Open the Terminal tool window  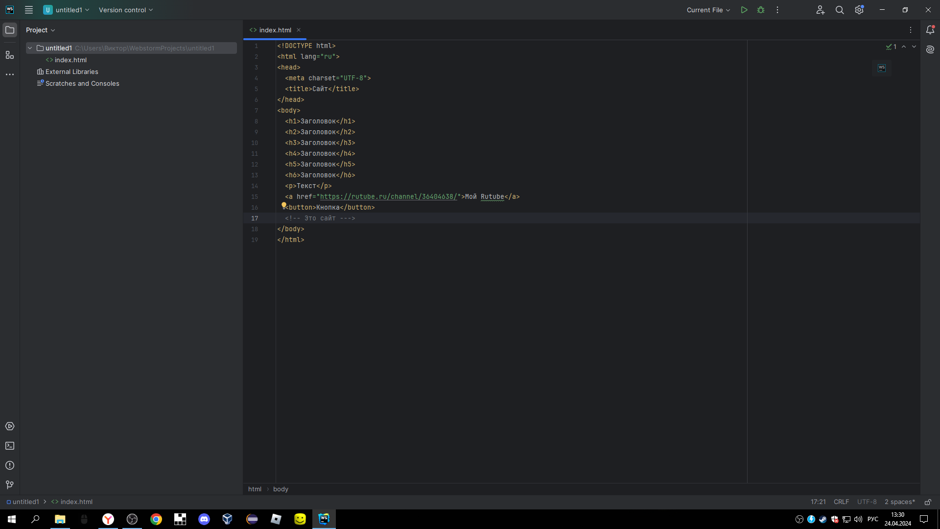pos(10,446)
